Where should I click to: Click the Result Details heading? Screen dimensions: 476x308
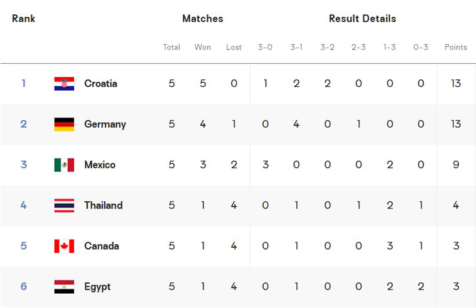[x=362, y=18]
